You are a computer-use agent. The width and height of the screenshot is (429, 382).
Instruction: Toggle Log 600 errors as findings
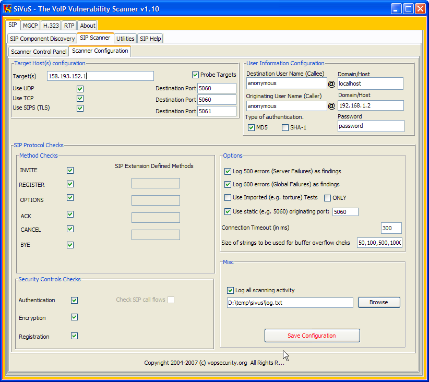pyautogui.click(x=228, y=184)
